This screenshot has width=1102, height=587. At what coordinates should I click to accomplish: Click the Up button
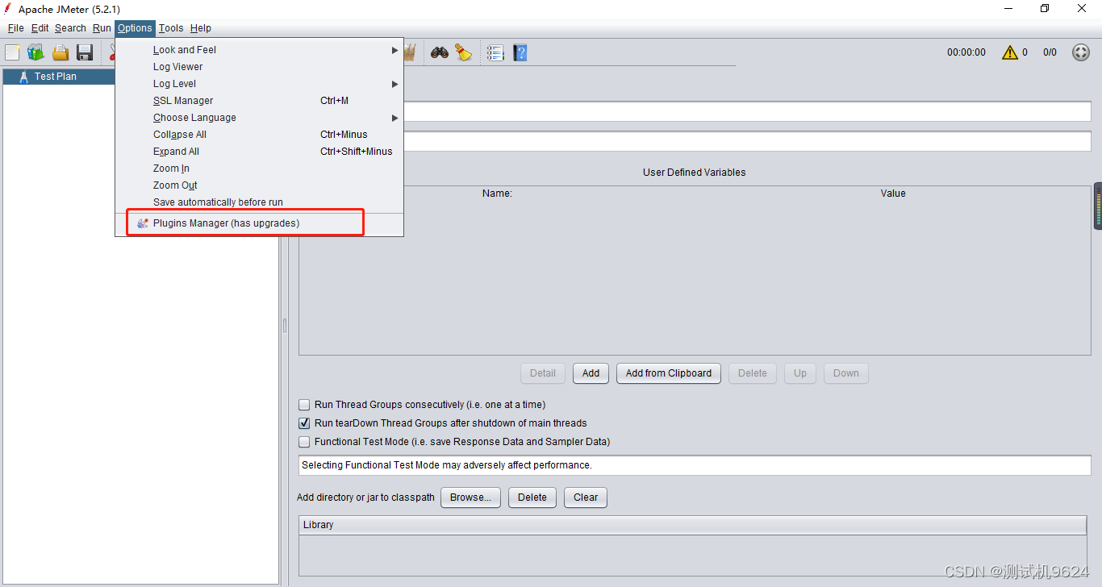[x=800, y=373]
